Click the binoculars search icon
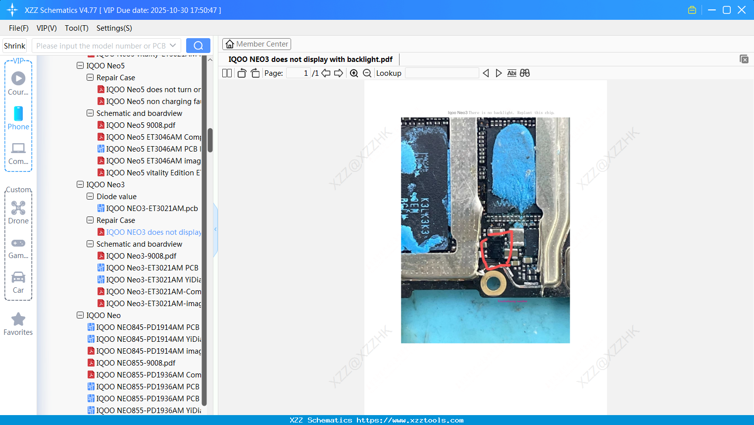The width and height of the screenshot is (754, 425). (525, 73)
